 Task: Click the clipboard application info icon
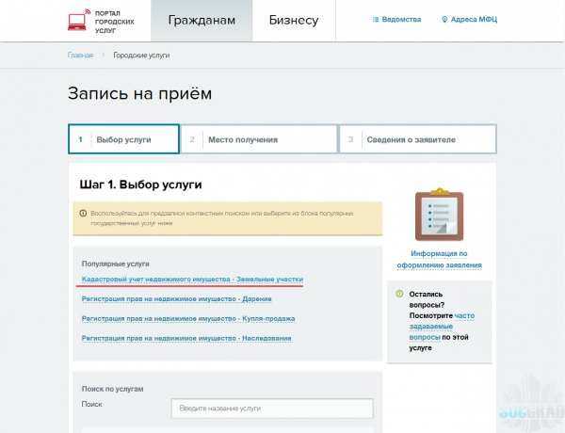coord(439,214)
